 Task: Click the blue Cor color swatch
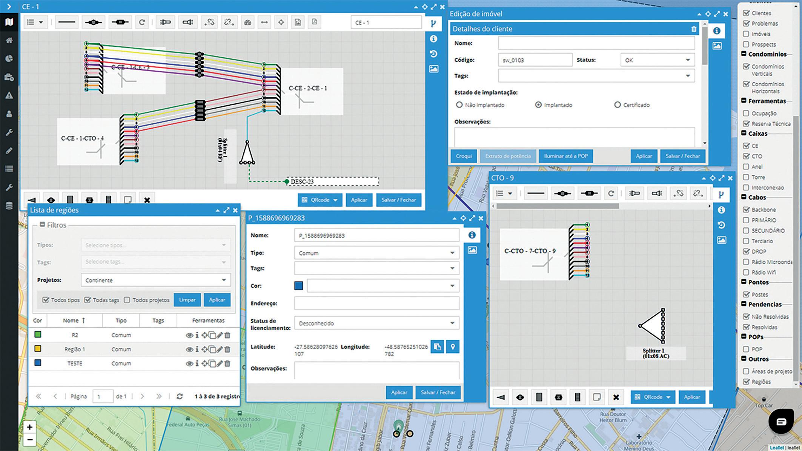coord(298,285)
